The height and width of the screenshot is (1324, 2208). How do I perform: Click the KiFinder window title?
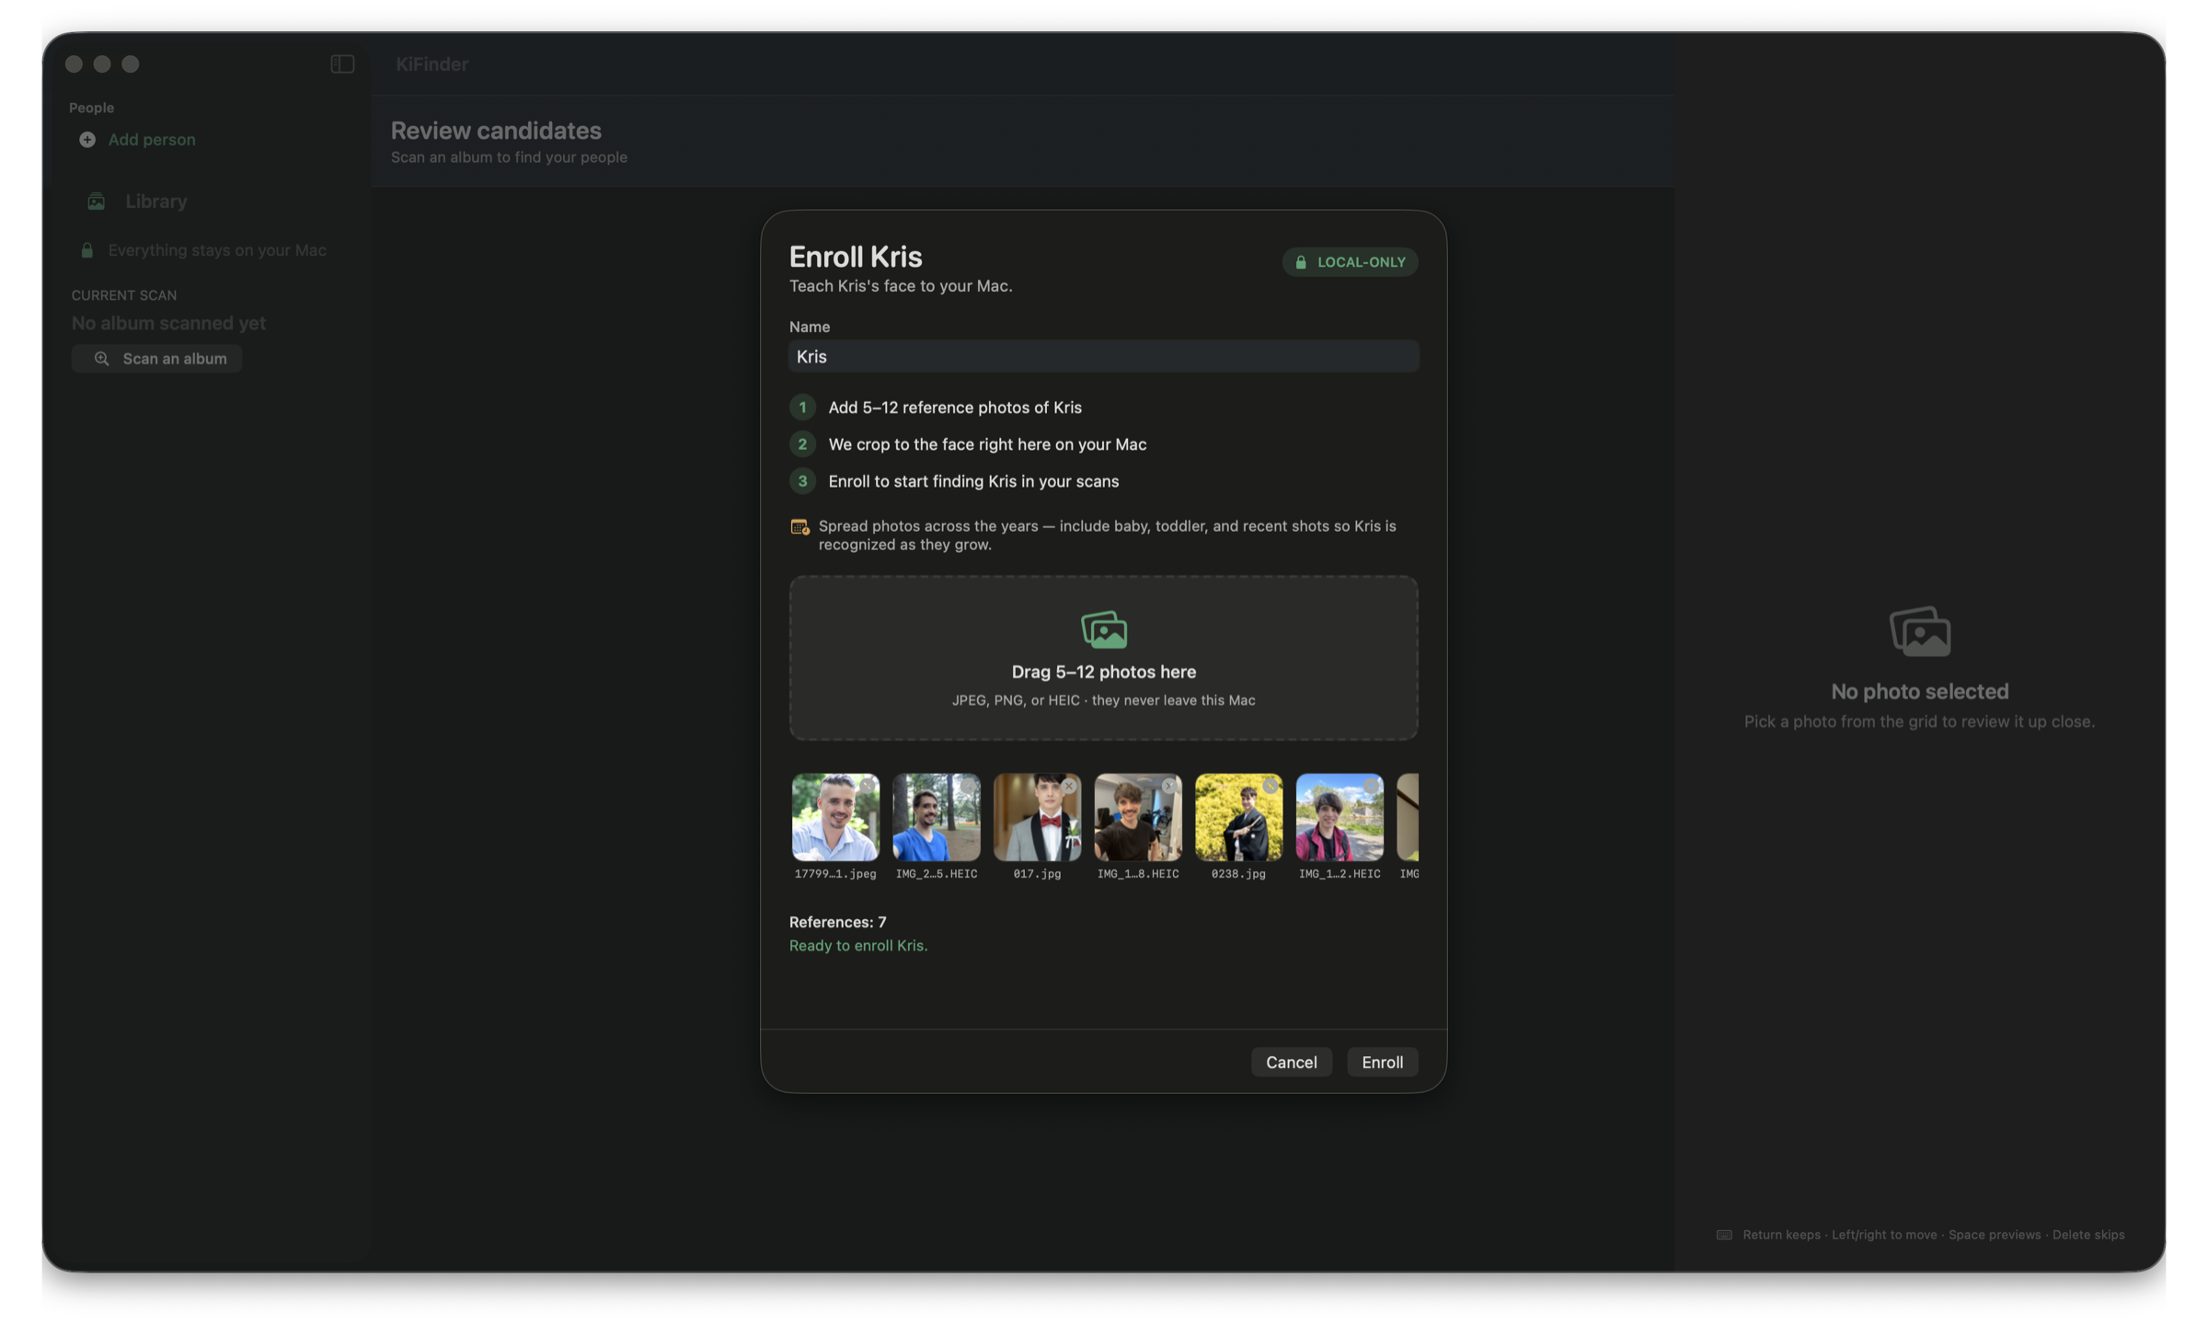432,64
